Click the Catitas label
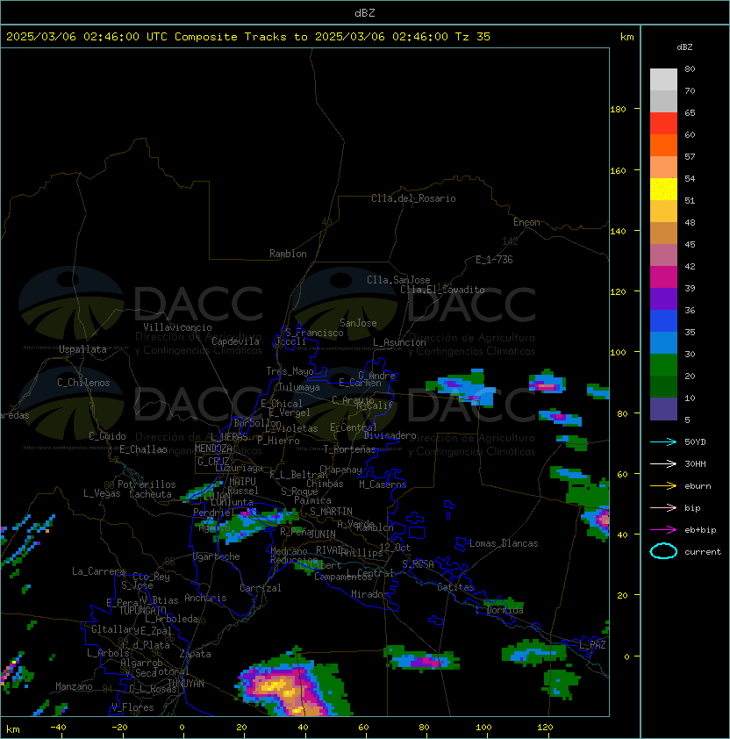This screenshot has width=730, height=739. (x=455, y=587)
